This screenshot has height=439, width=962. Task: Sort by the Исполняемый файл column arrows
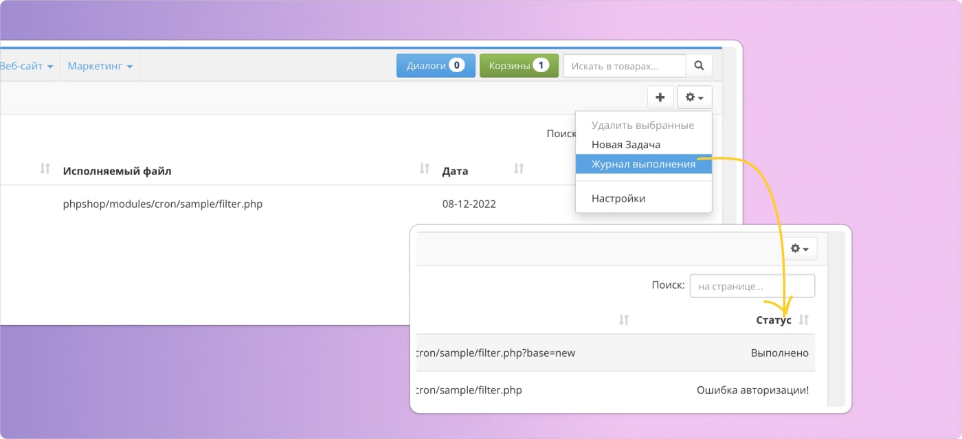(x=425, y=169)
